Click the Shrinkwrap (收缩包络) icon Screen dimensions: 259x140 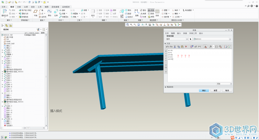[x=23, y=17]
